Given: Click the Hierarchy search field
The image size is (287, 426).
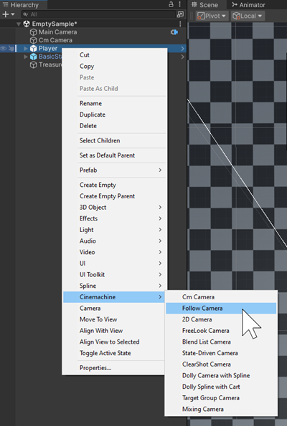Looking at the screenshot, I should (x=98, y=14).
